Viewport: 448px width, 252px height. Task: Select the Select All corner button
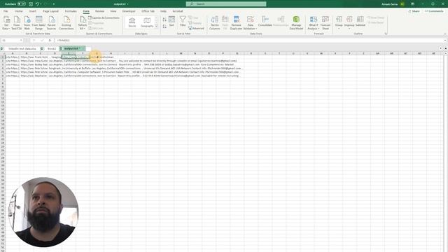(x=3, y=53)
